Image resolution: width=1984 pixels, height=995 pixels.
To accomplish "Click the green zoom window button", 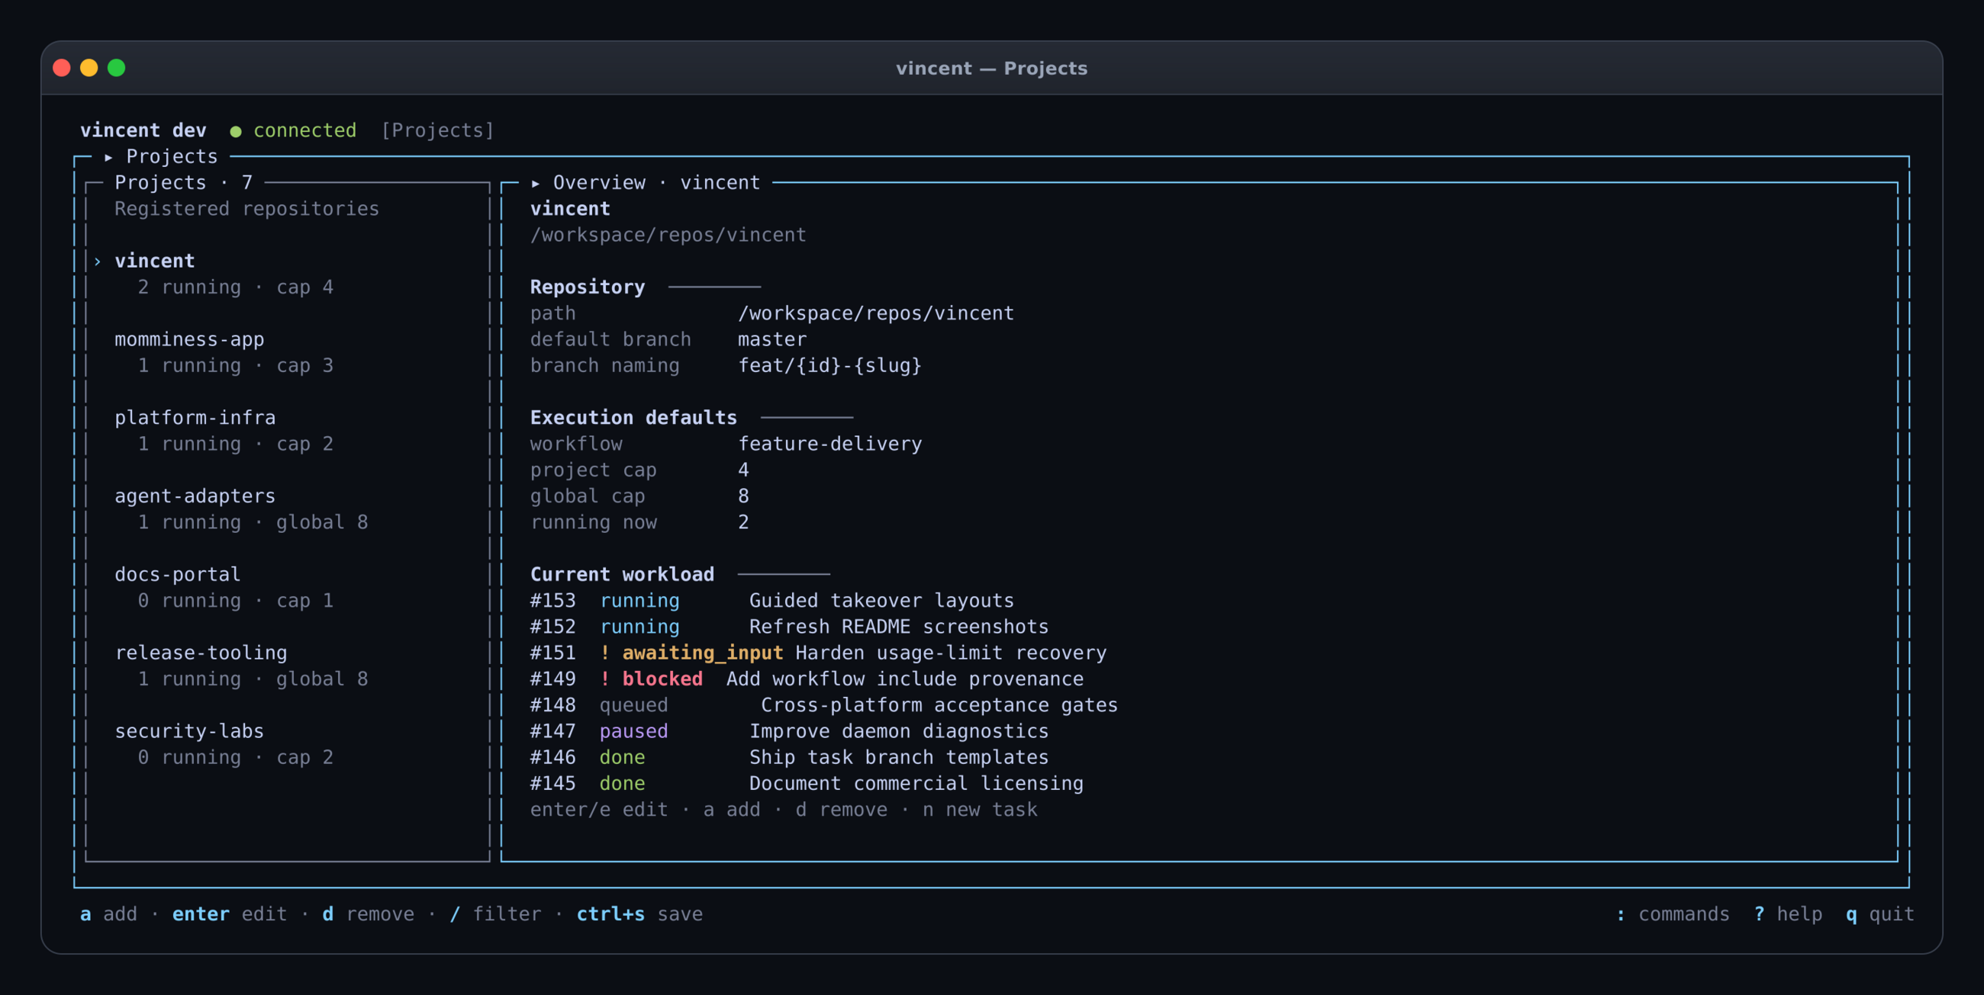I will click(116, 69).
